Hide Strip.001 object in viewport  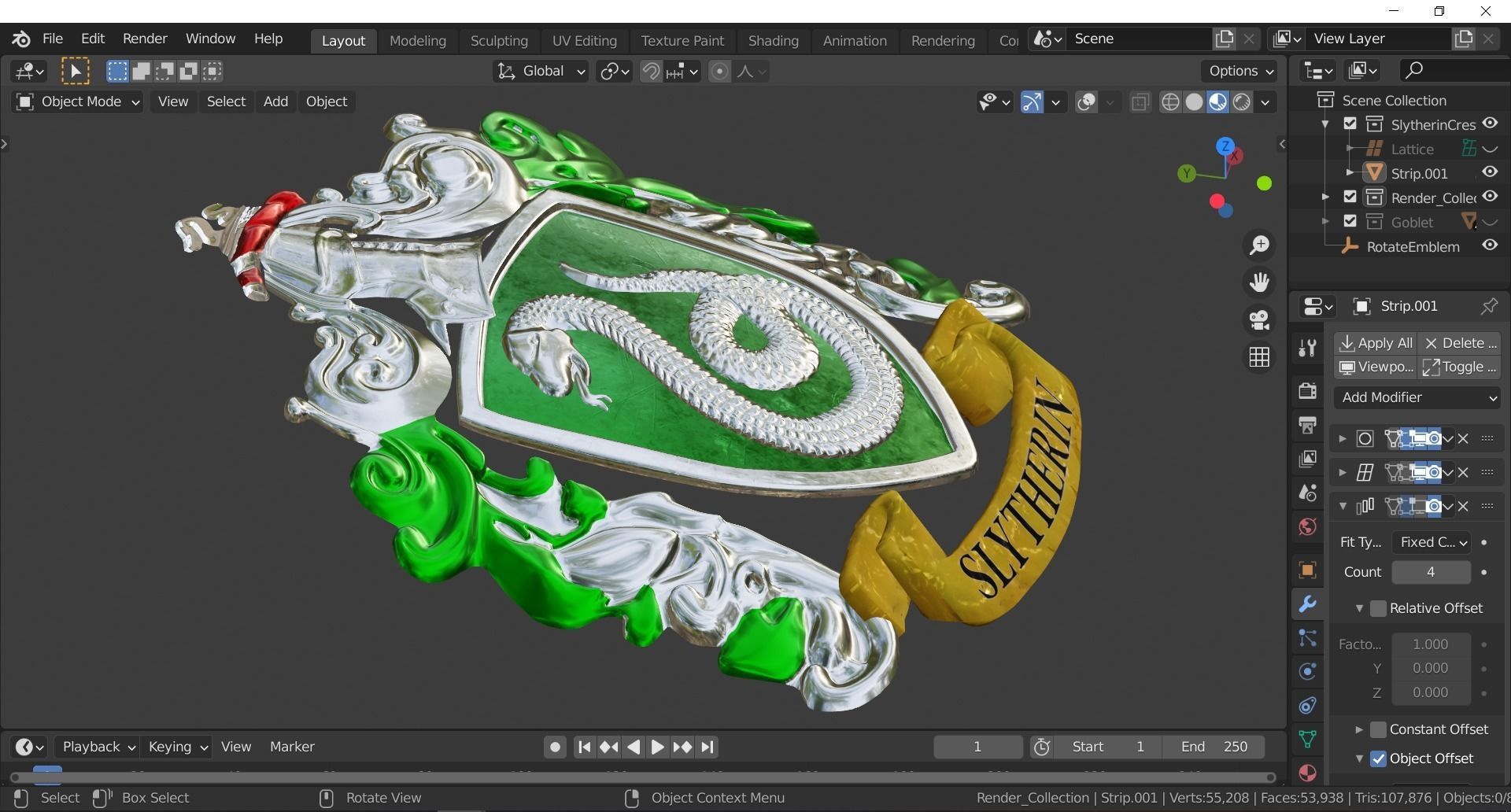coord(1490,172)
